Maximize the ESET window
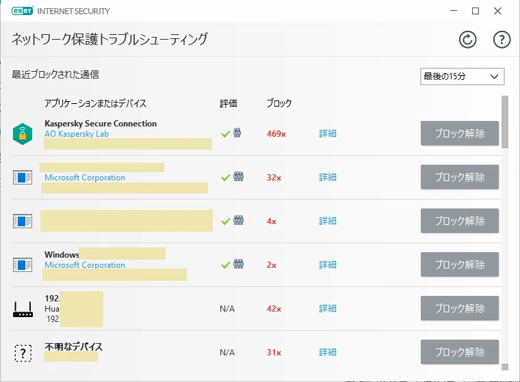Image resolution: width=520 pixels, height=382 pixels. coord(476,11)
